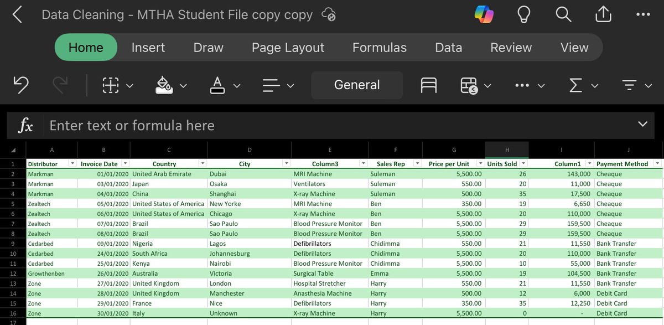Open the Payment Method filter dropdown
This screenshot has height=325, width=664.
click(657, 164)
